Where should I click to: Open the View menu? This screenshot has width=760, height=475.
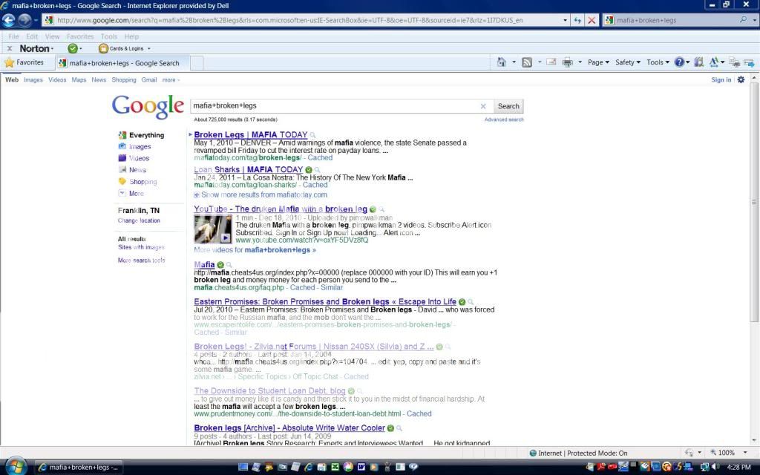coord(52,36)
